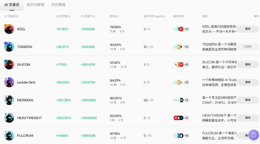
Task: Select MERIDIAN return +367.39%
Action: pos(63,100)
